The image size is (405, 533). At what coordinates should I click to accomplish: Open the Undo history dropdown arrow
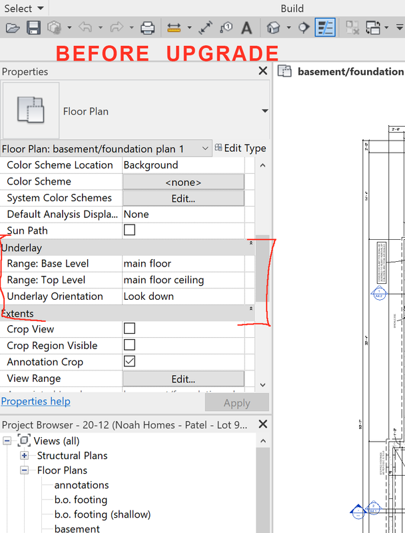point(101,27)
